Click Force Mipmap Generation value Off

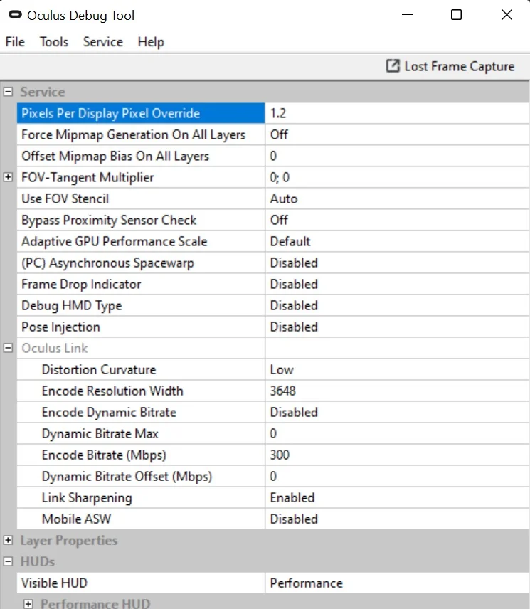(397, 134)
